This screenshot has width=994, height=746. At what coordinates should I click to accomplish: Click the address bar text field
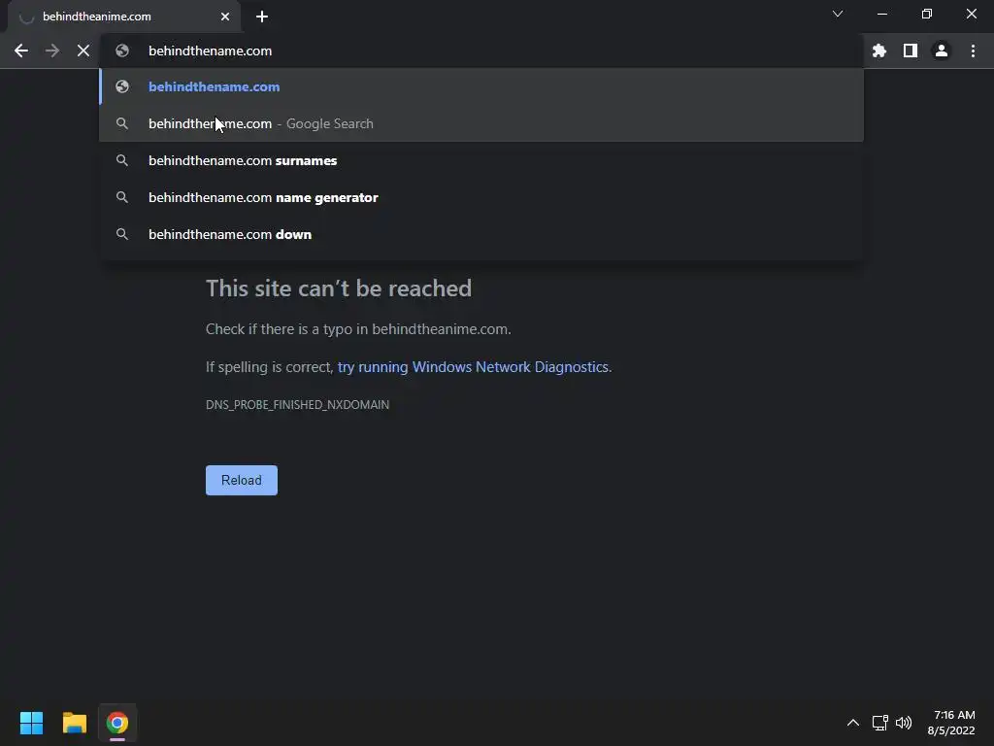[481, 51]
